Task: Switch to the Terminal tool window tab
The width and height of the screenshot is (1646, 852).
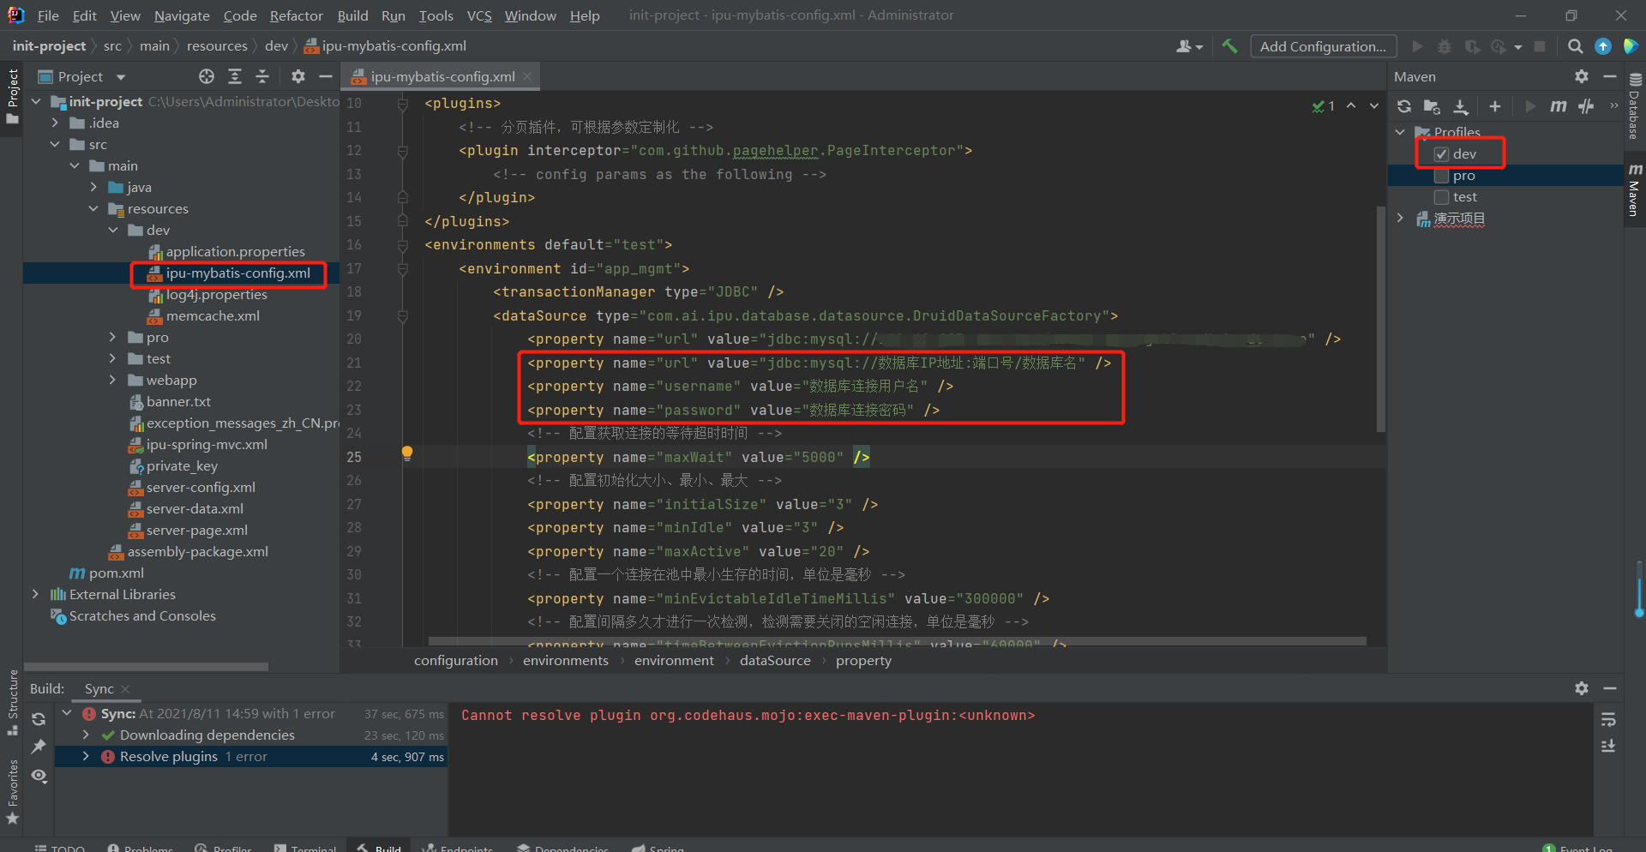Action: pyautogui.click(x=305, y=848)
